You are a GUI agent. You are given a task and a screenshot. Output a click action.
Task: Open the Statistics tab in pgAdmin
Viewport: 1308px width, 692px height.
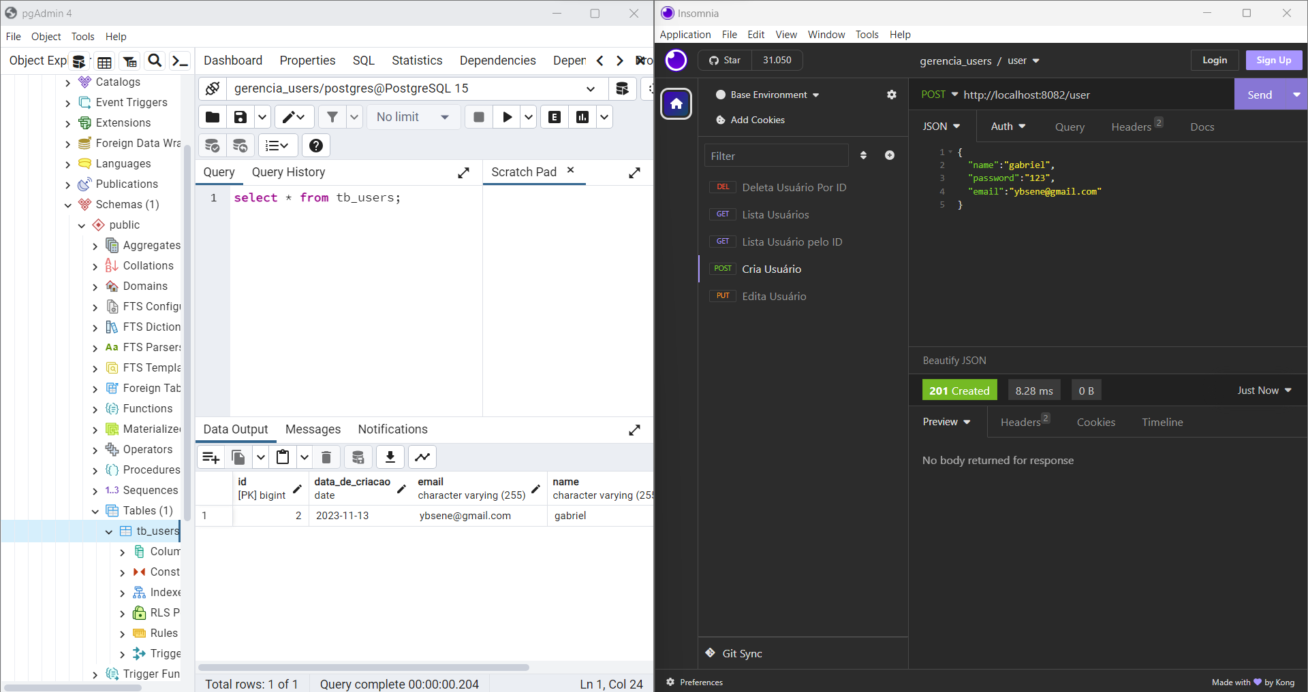417,61
